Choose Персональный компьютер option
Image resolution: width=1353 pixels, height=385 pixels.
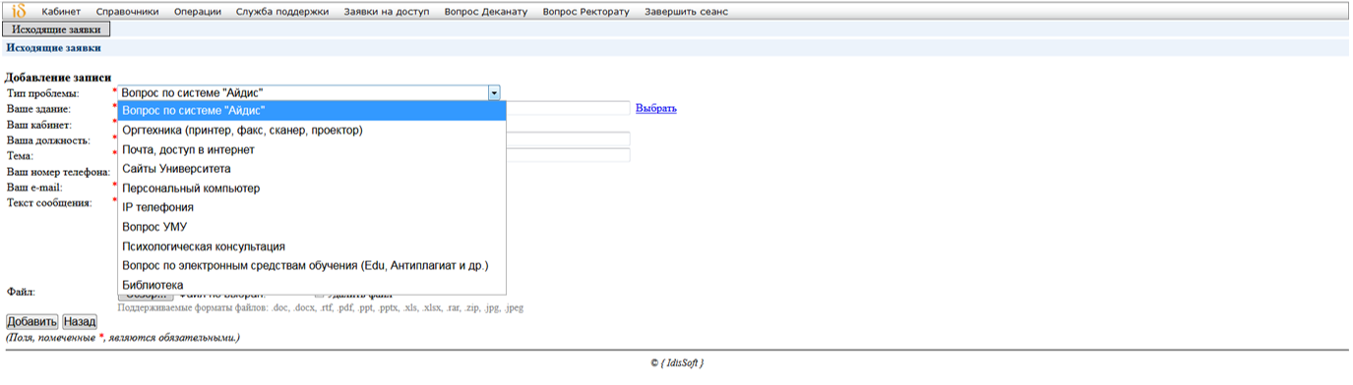click(x=311, y=188)
